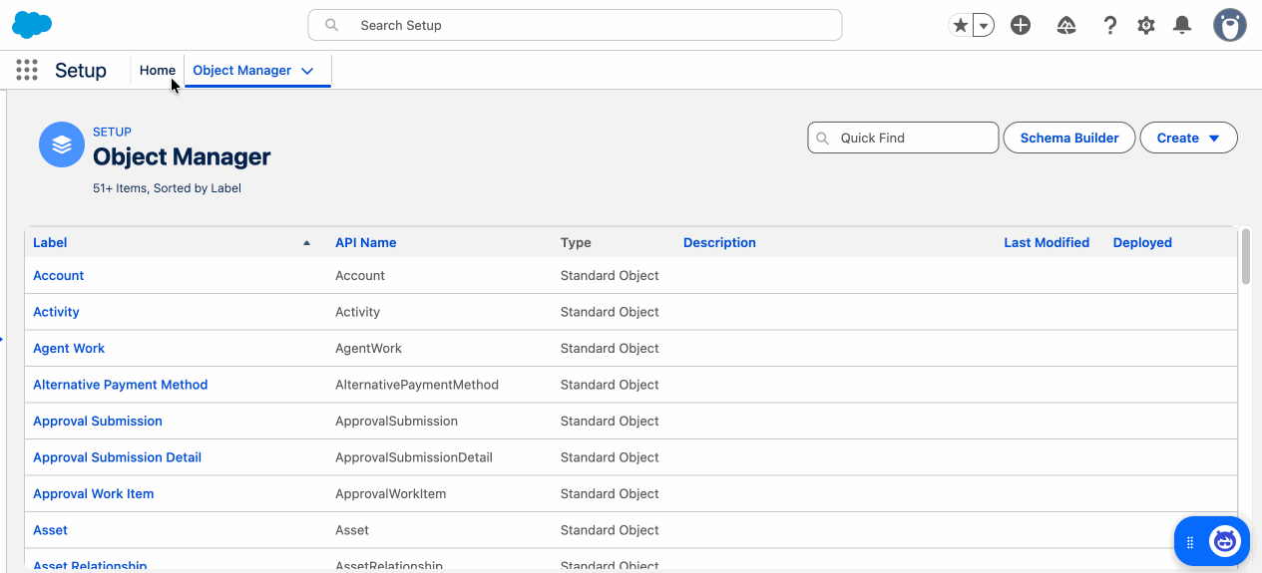Open the user profile avatar
The height and width of the screenshot is (573, 1262).
1229,25
